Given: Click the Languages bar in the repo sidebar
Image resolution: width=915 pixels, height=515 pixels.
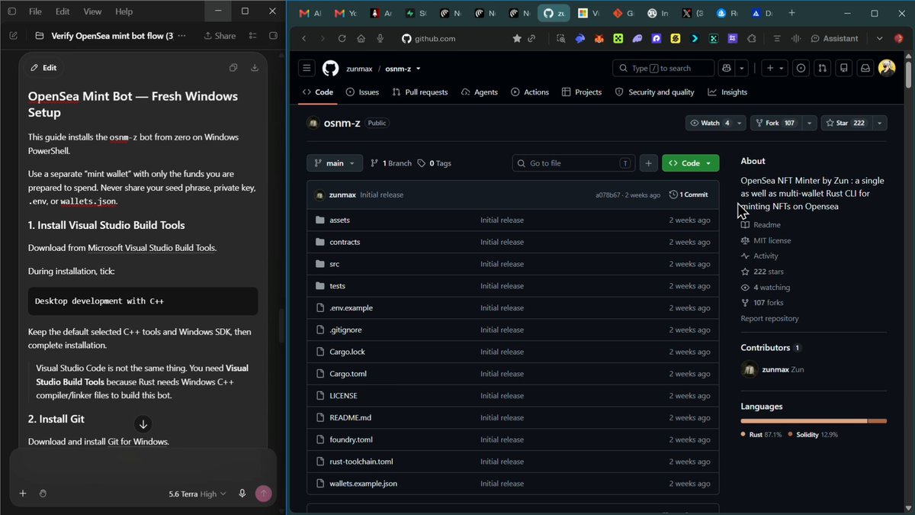Looking at the screenshot, I should click(x=814, y=420).
